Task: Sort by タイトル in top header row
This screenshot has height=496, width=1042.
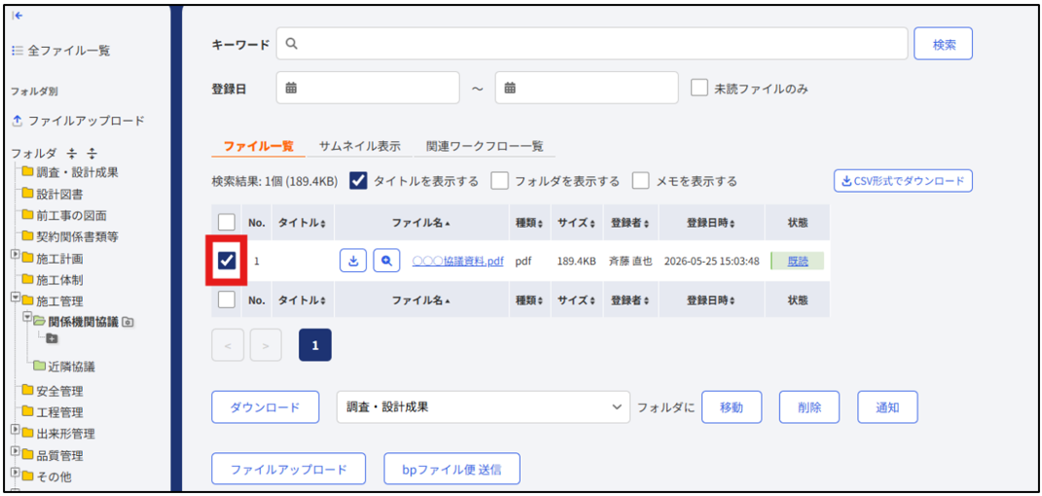Action: (302, 223)
